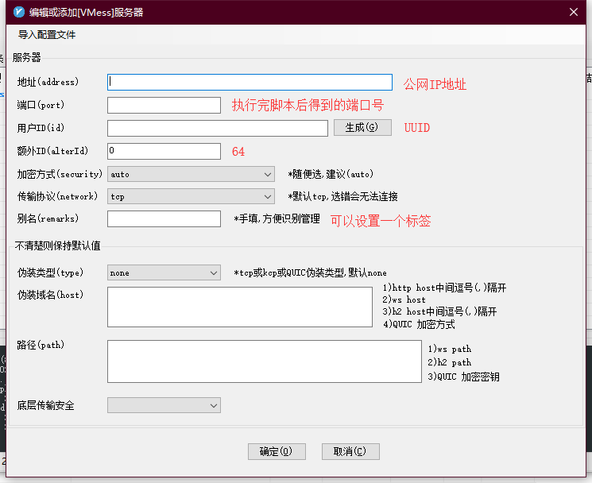The image size is (592, 483).
Task: Click the 伪装域名(host) text area
Action: pos(239,307)
